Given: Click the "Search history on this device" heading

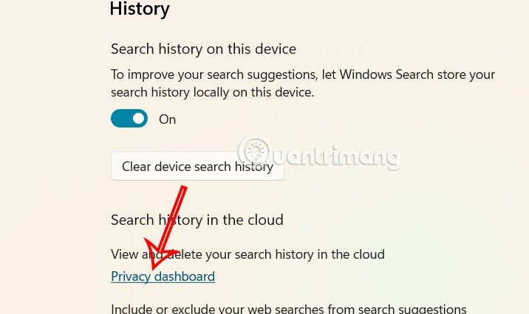Looking at the screenshot, I should [x=203, y=49].
